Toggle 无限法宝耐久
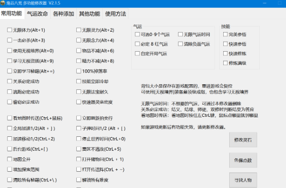 pyautogui.click(x=79, y=92)
